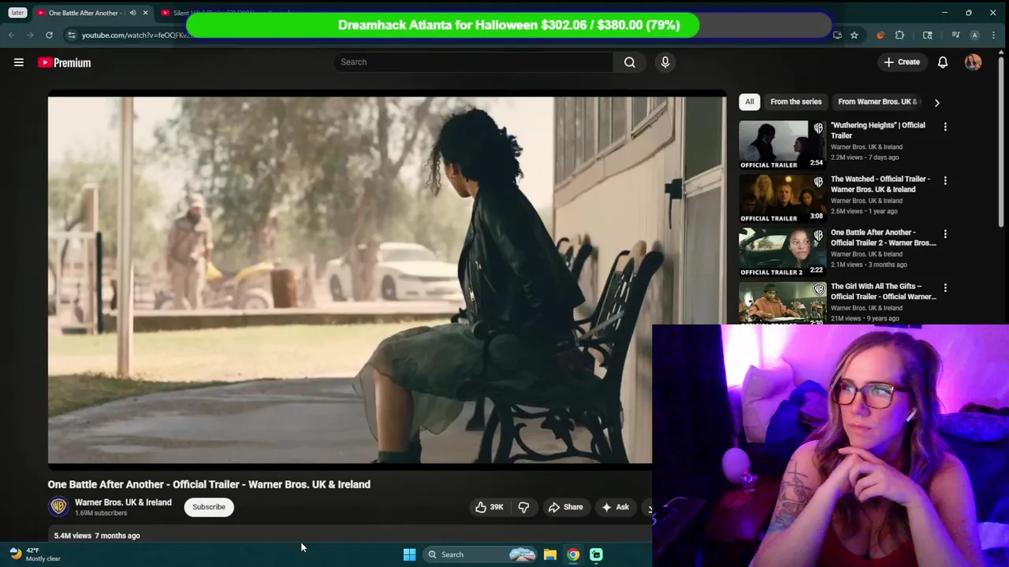This screenshot has height=567, width=1009.
Task: Click '5.4M views 7 months ago' text
Action: coord(97,535)
